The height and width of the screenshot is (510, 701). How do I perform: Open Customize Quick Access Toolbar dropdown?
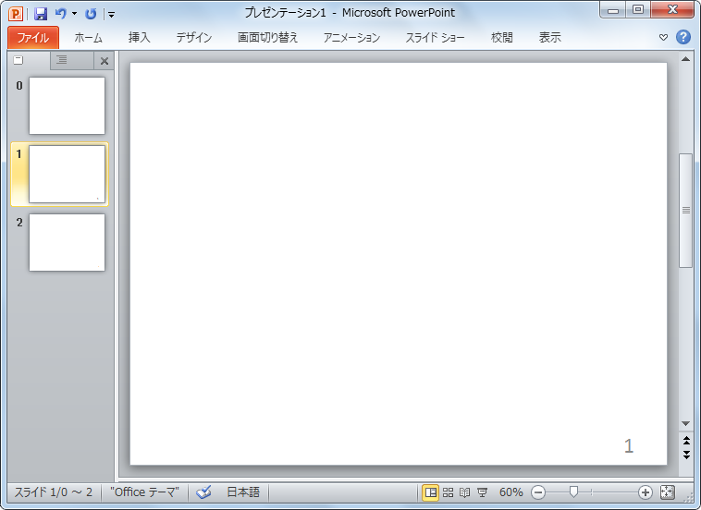tap(111, 15)
